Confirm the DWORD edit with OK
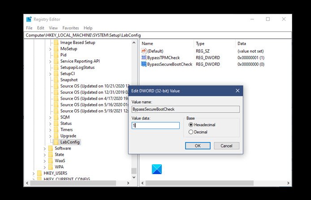Screen dimensions: 311x200 (198, 146)
